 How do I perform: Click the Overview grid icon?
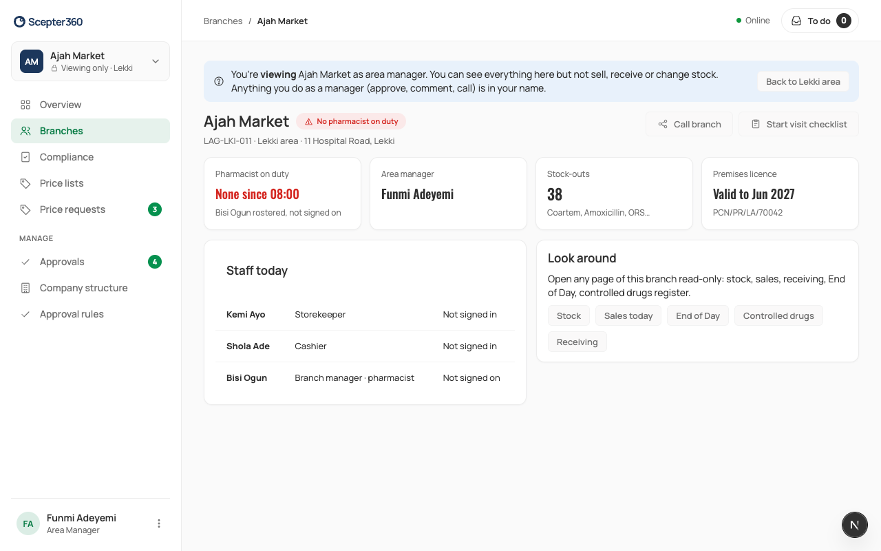(x=25, y=105)
